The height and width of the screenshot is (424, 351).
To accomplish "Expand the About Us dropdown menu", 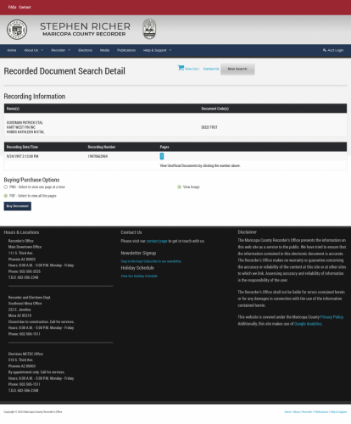I will pos(34,50).
